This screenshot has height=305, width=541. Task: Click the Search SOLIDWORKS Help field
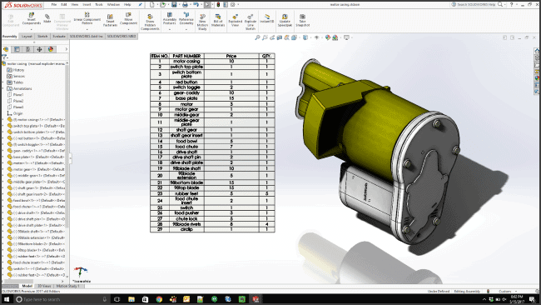(x=476, y=5)
